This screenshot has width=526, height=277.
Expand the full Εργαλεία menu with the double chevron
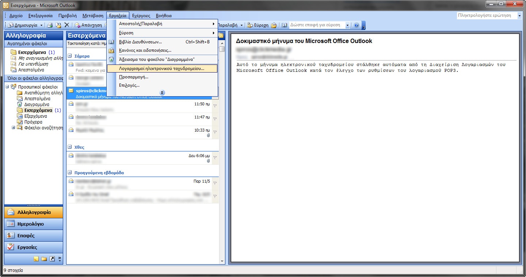[x=162, y=93]
